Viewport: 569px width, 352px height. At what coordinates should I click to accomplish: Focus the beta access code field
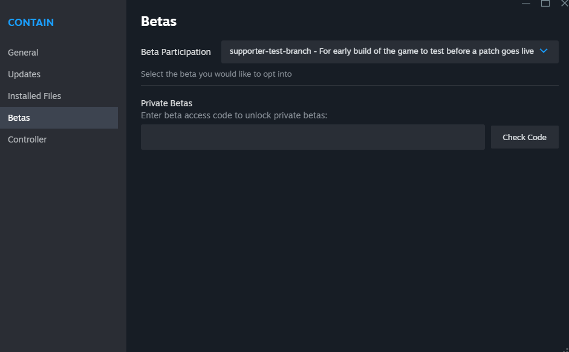313,137
